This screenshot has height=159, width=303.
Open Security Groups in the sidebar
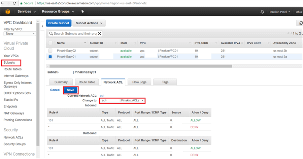[14, 144]
